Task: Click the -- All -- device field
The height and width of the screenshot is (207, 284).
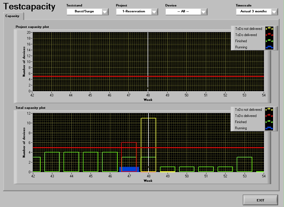Action: 183,11
